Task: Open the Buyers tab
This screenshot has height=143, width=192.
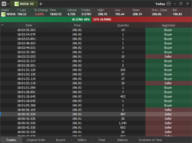Action: pos(60,140)
